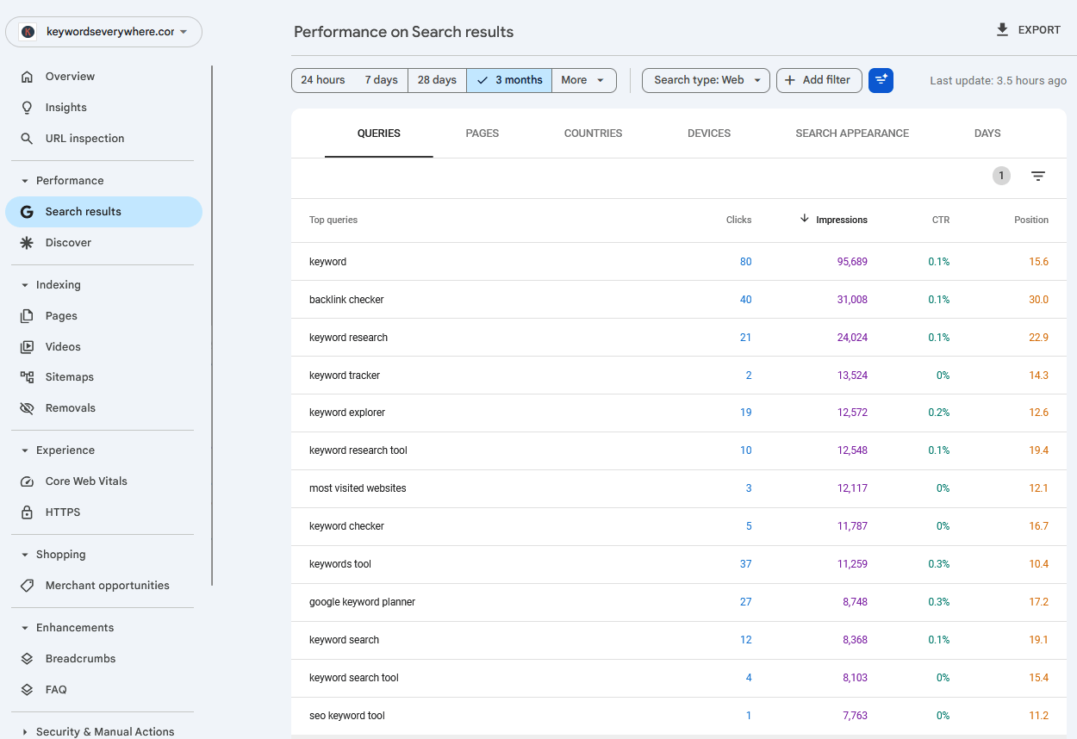Click the "keyword" query row
Screen dimensions: 1077x739
[x=679, y=262]
